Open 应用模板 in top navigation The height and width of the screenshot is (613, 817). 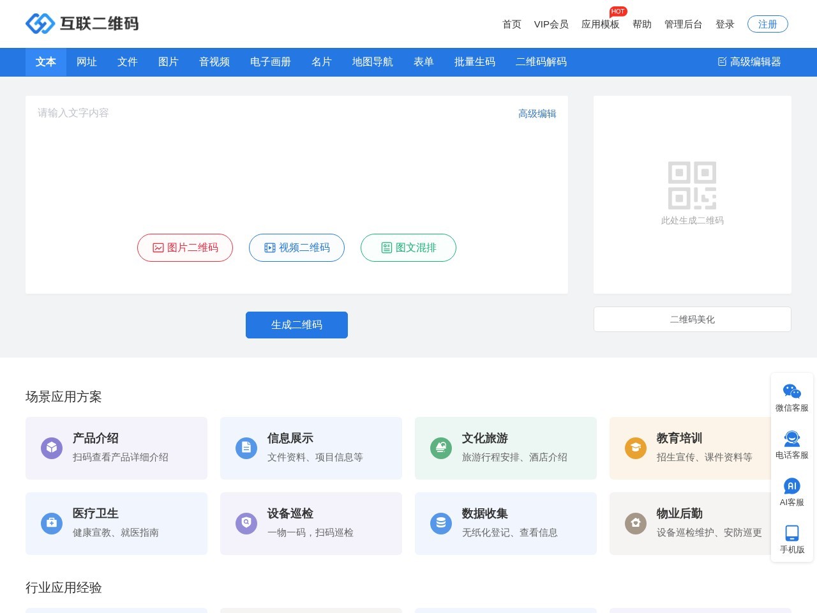tap(601, 24)
